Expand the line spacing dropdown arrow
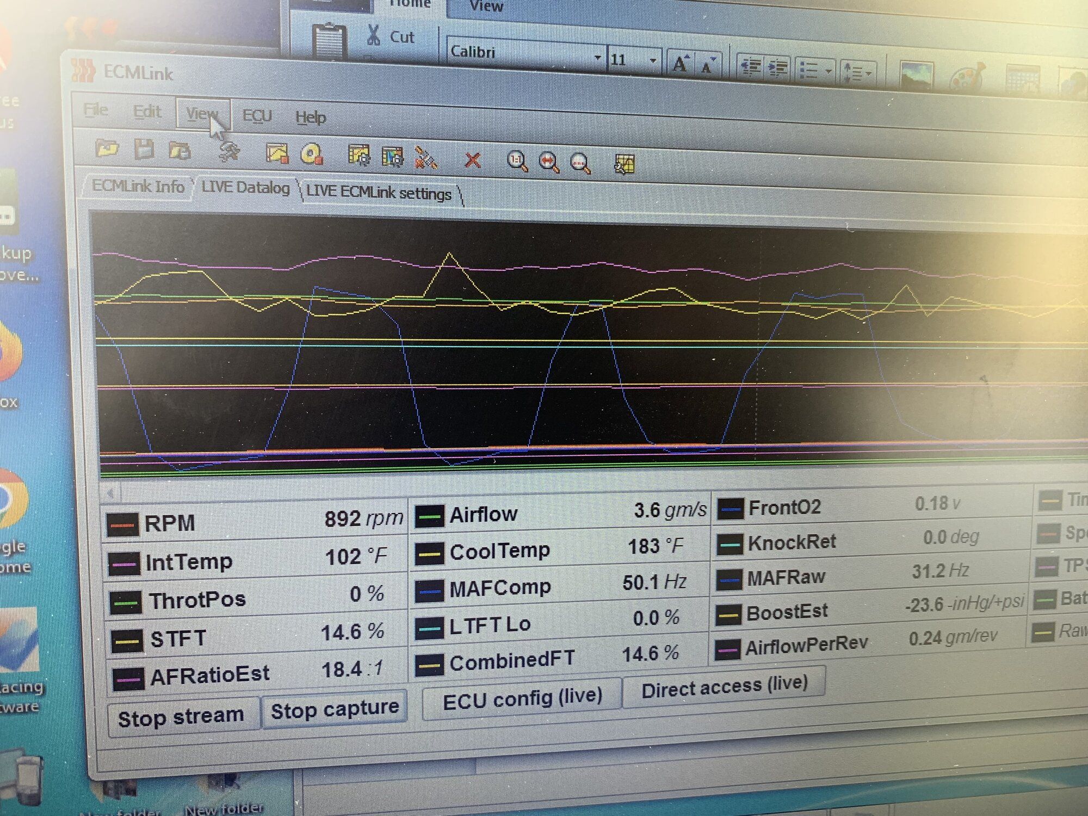Screen dimensions: 1088x816 [x=869, y=73]
